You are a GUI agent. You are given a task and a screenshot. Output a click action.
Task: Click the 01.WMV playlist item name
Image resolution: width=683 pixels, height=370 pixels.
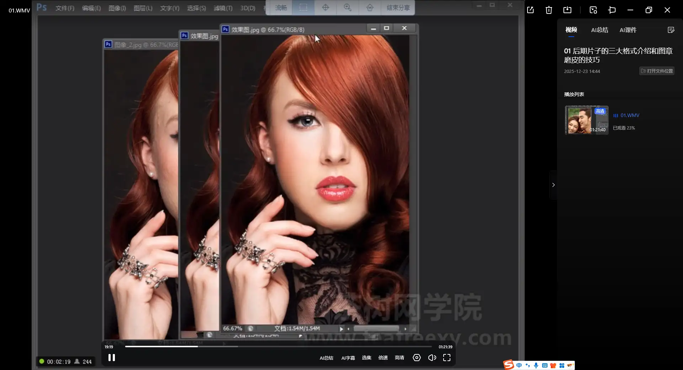[630, 115]
